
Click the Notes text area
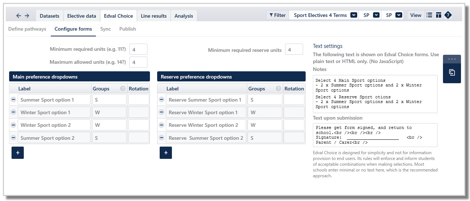(375, 94)
